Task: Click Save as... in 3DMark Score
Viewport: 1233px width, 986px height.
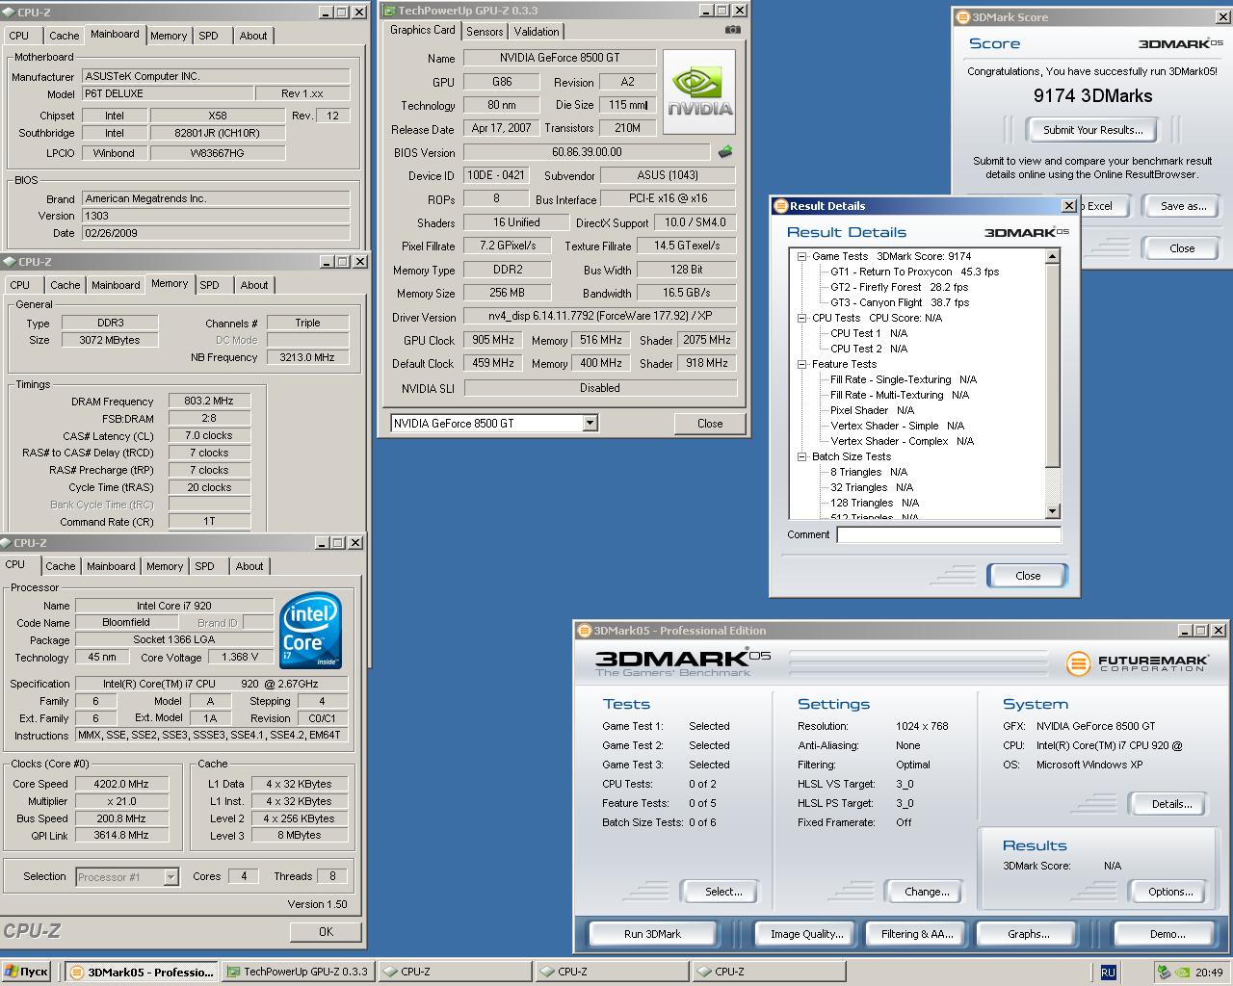Action: (x=1183, y=206)
